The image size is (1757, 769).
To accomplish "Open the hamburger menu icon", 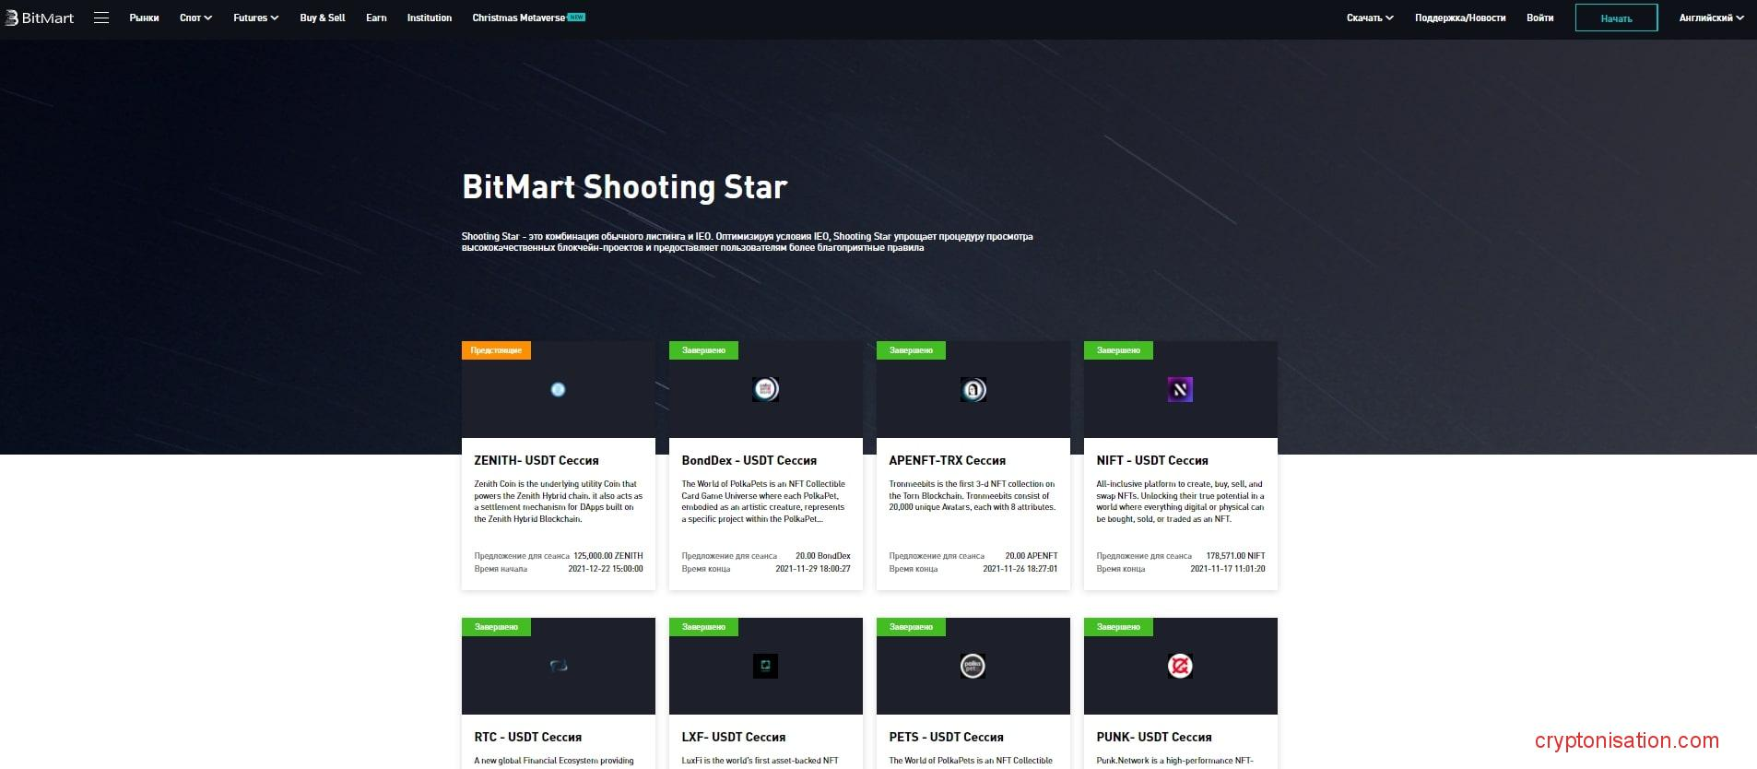I will pyautogui.click(x=101, y=18).
